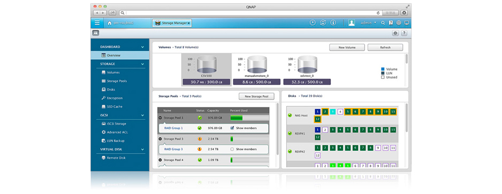Open Storage Manager settings gear
This screenshot has height=194, width=502.
pos(395,33)
